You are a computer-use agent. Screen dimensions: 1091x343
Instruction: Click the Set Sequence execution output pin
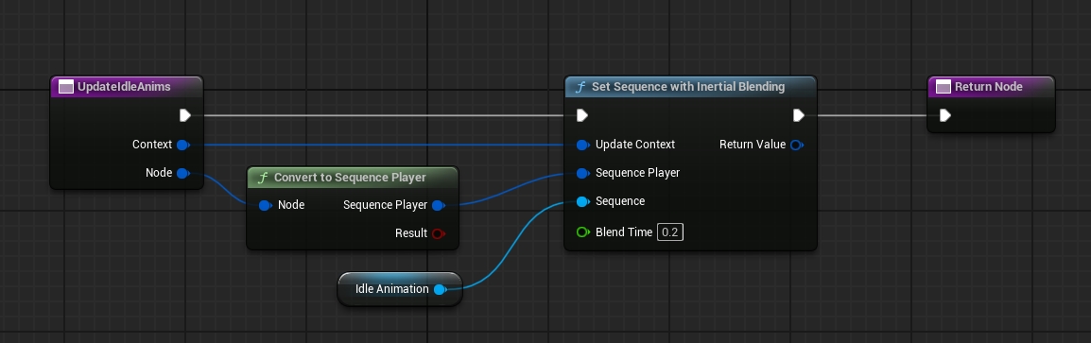click(798, 115)
